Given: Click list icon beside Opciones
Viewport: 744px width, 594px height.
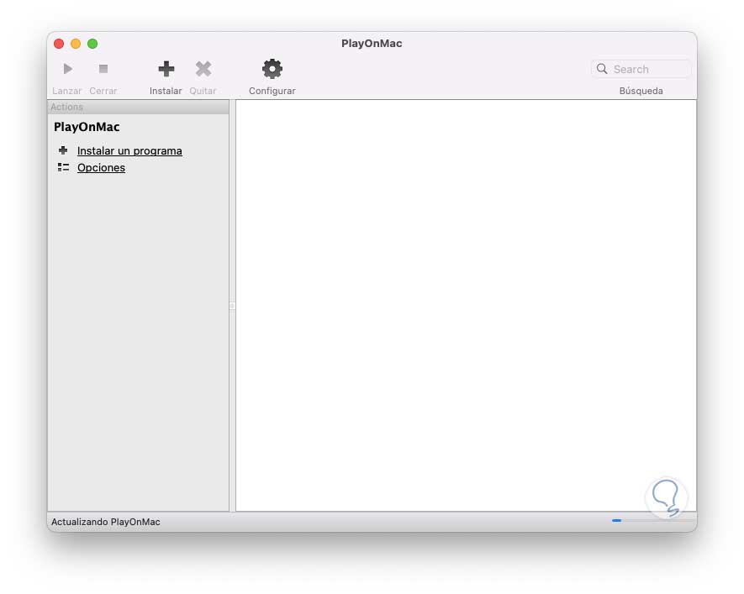Looking at the screenshot, I should pos(63,167).
